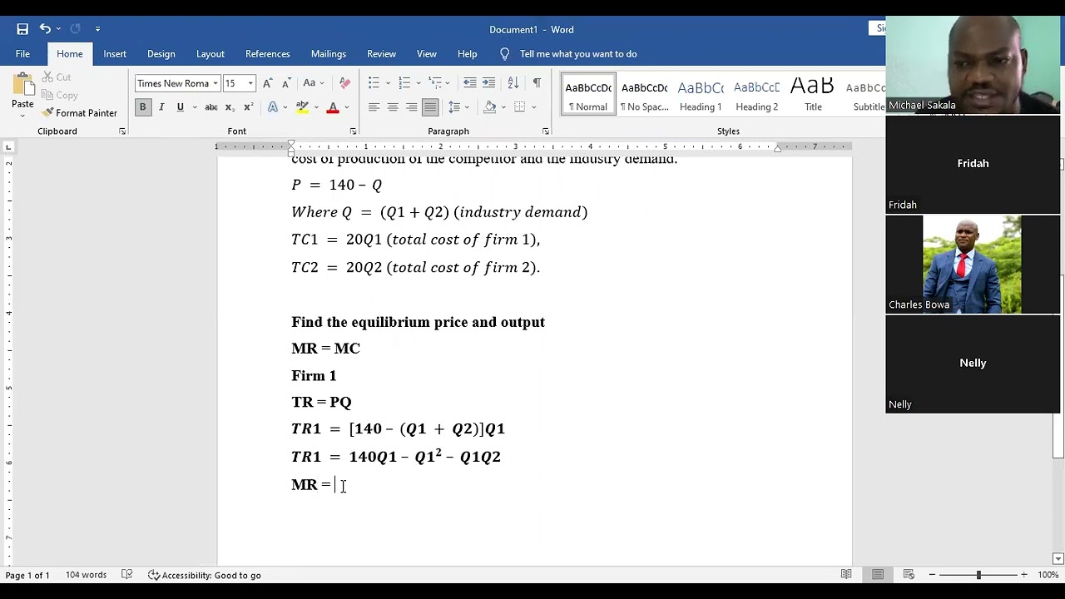Apply the Title style
Screen dimensions: 1065x599
(x=813, y=95)
